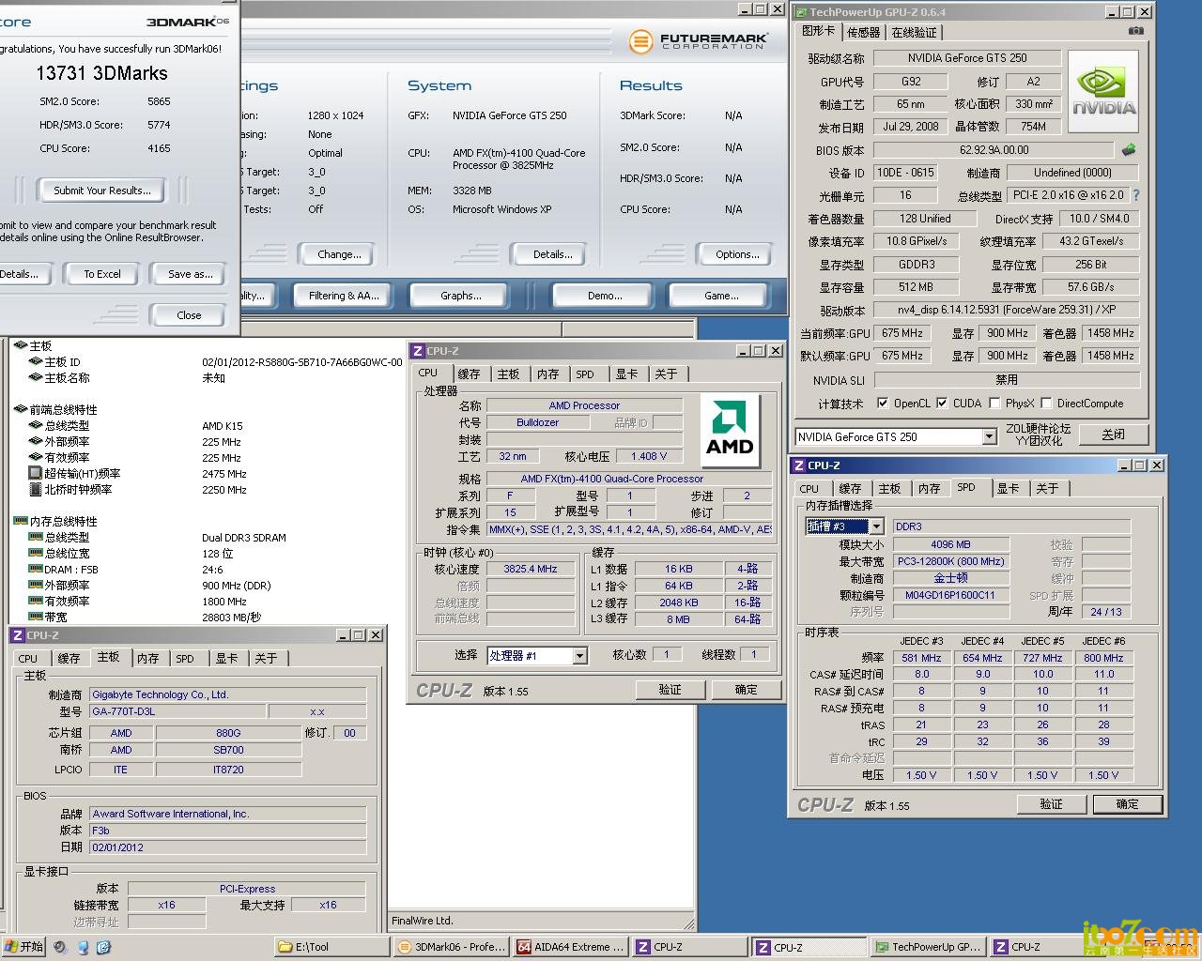Image resolution: width=1202 pixels, height=961 pixels.
Task: Click the To Excel button
Action: point(102,274)
